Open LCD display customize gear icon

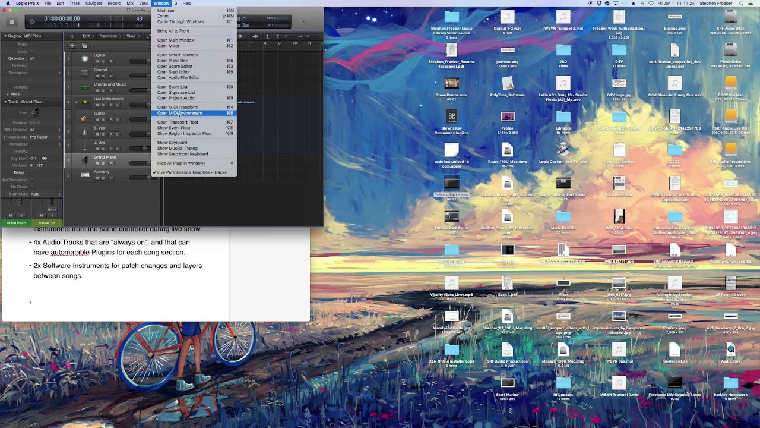point(32,22)
